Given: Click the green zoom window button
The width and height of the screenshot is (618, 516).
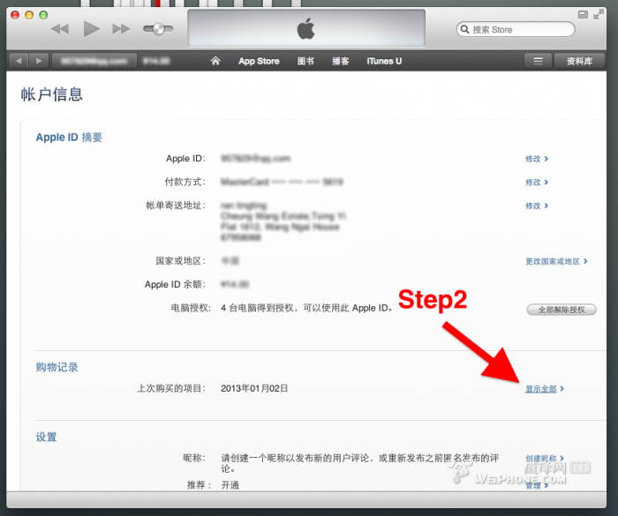Looking at the screenshot, I should 43,15.
